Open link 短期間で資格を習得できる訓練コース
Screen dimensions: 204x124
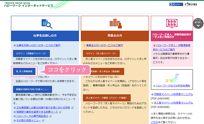coord(37,112)
